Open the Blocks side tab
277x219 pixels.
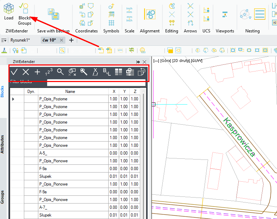2,92
